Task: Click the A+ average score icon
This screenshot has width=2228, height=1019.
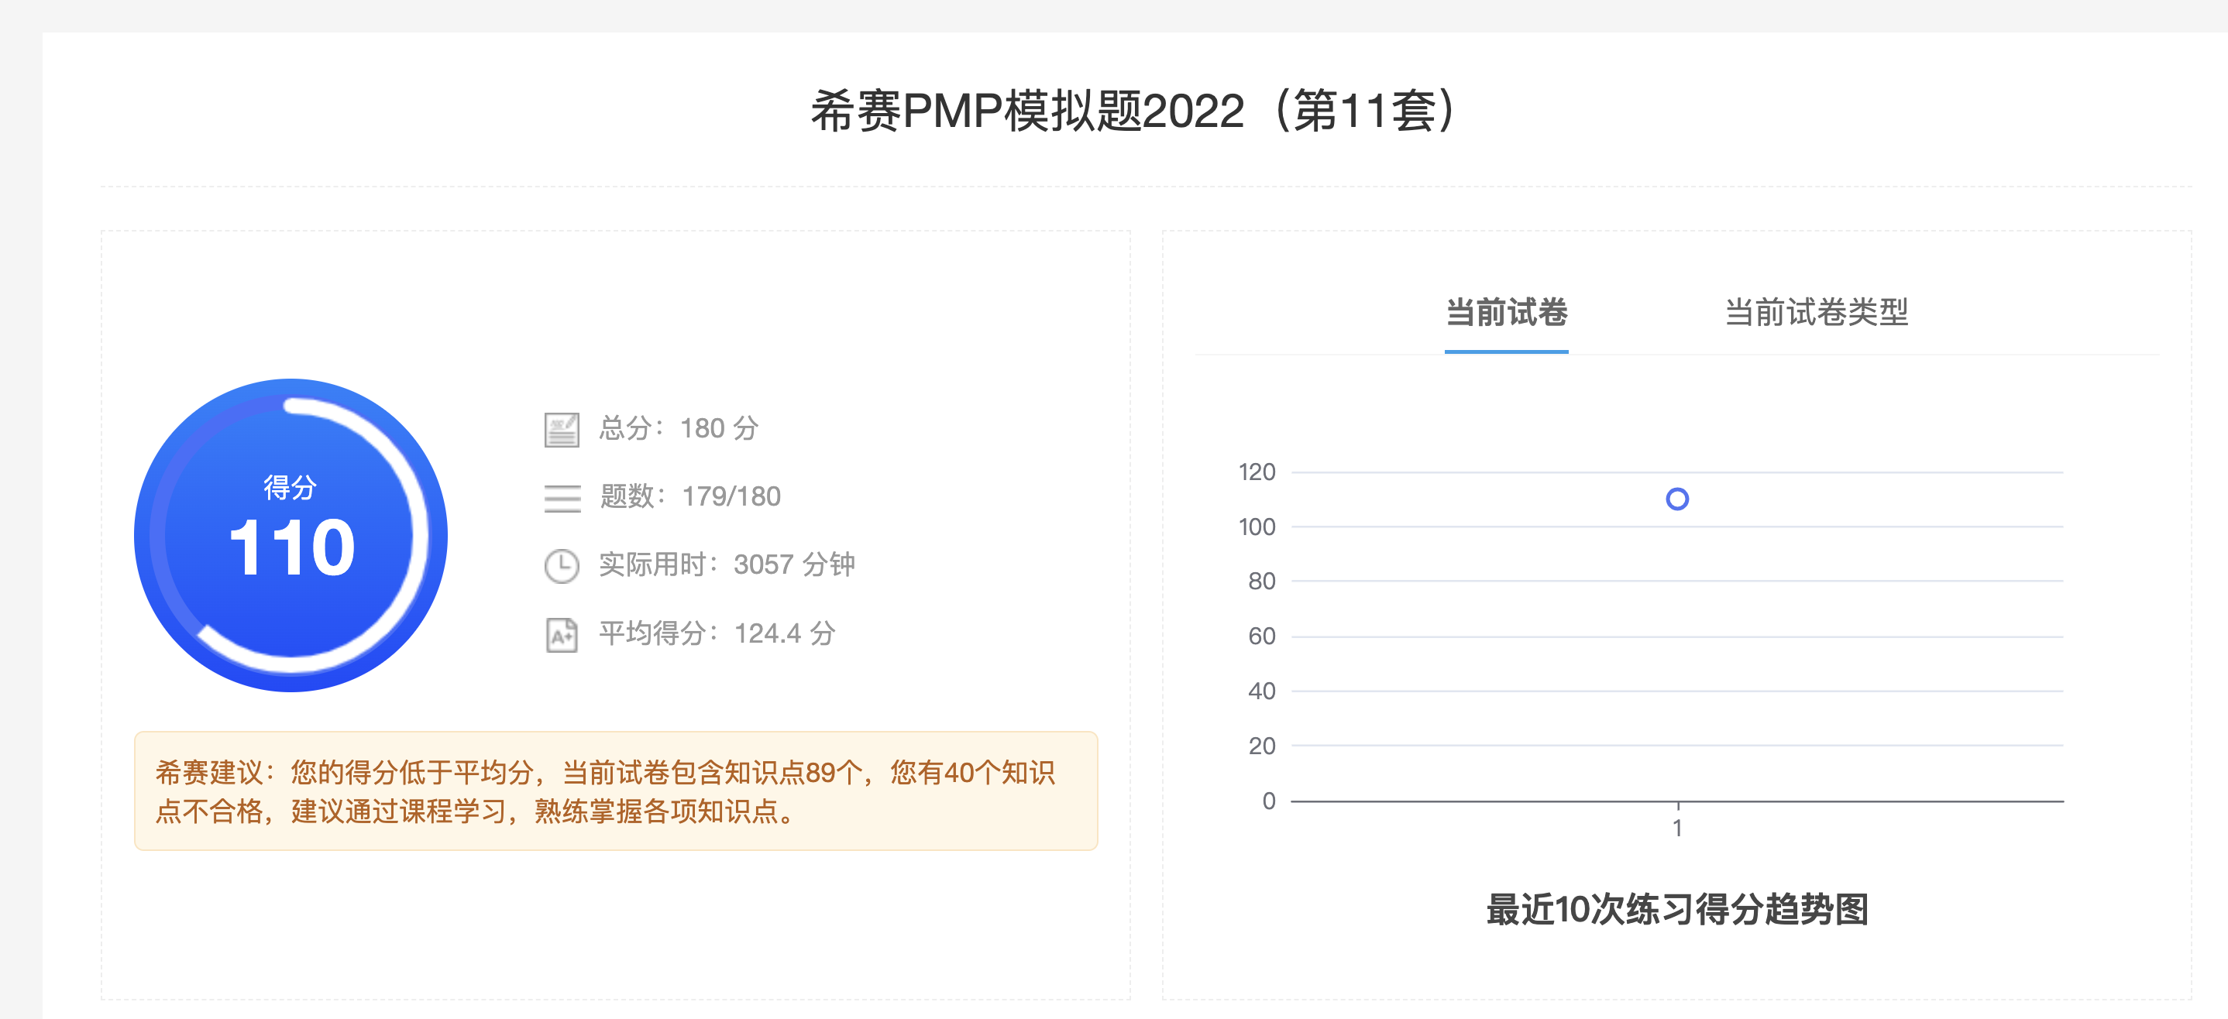Action: (562, 635)
